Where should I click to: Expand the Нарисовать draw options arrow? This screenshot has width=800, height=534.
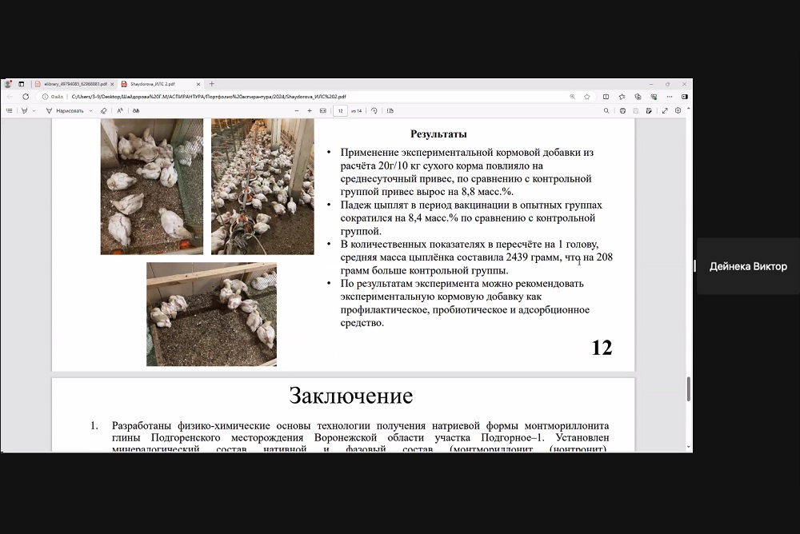pyautogui.click(x=90, y=110)
